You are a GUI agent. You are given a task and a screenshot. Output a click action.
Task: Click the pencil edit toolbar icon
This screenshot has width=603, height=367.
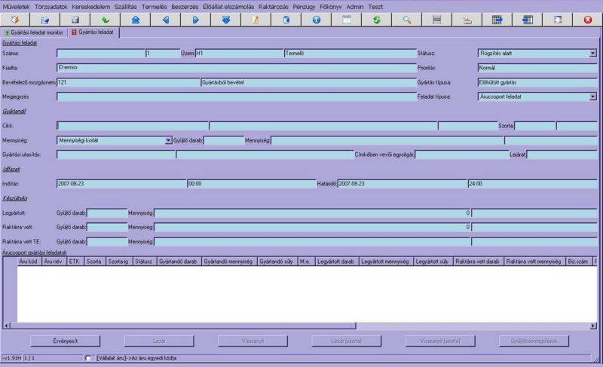pos(256,20)
